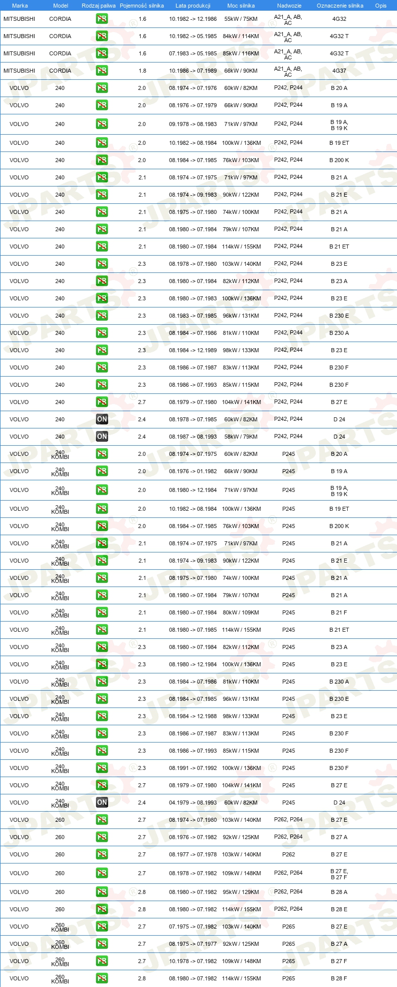Click petrol icon in 240 P242 B 27 E row

point(102,402)
